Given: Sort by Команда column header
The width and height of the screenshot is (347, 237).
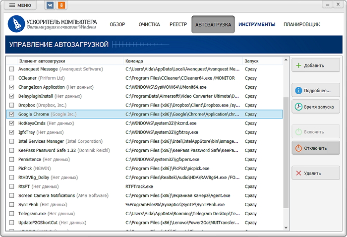Looking at the screenshot, I should pyautogui.click(x=183, y=61).
